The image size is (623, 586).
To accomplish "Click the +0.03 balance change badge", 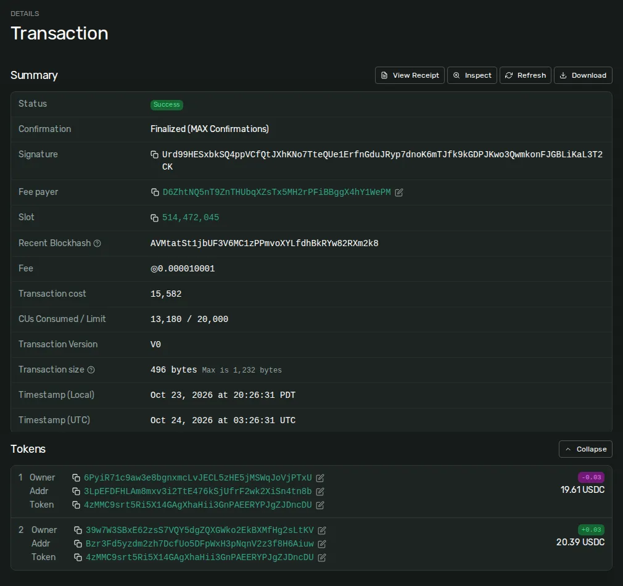I will (x=591, y=530).
